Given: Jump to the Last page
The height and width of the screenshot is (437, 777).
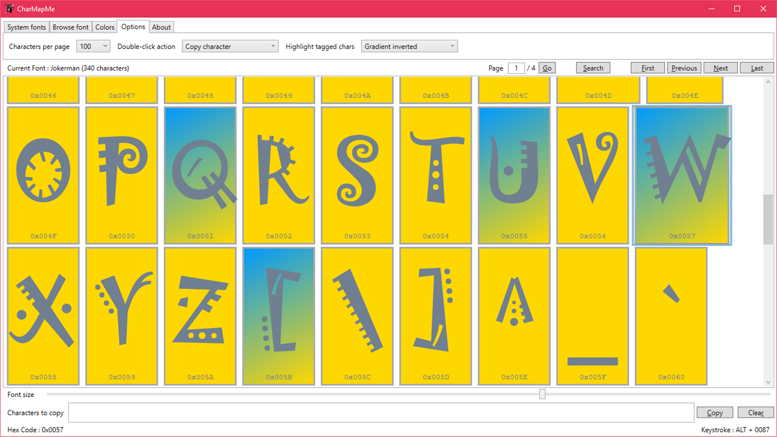Looking at the screenshot, I should point(757,68).
